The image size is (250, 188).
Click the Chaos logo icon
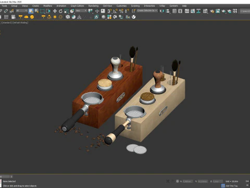pos(133,17)
